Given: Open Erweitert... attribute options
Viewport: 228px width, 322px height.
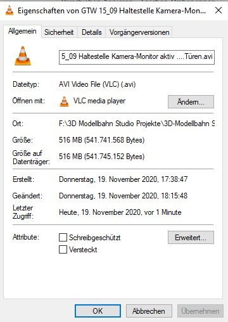Looking at the screenshot, I should click(191, 238).
